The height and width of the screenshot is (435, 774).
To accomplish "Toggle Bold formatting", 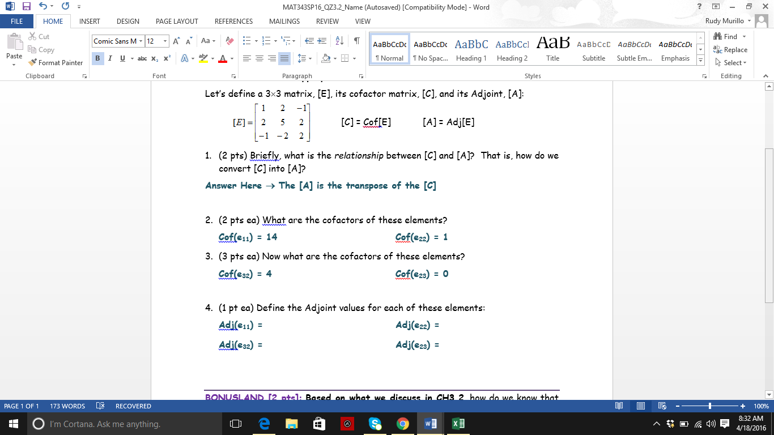I will (97, 58).
